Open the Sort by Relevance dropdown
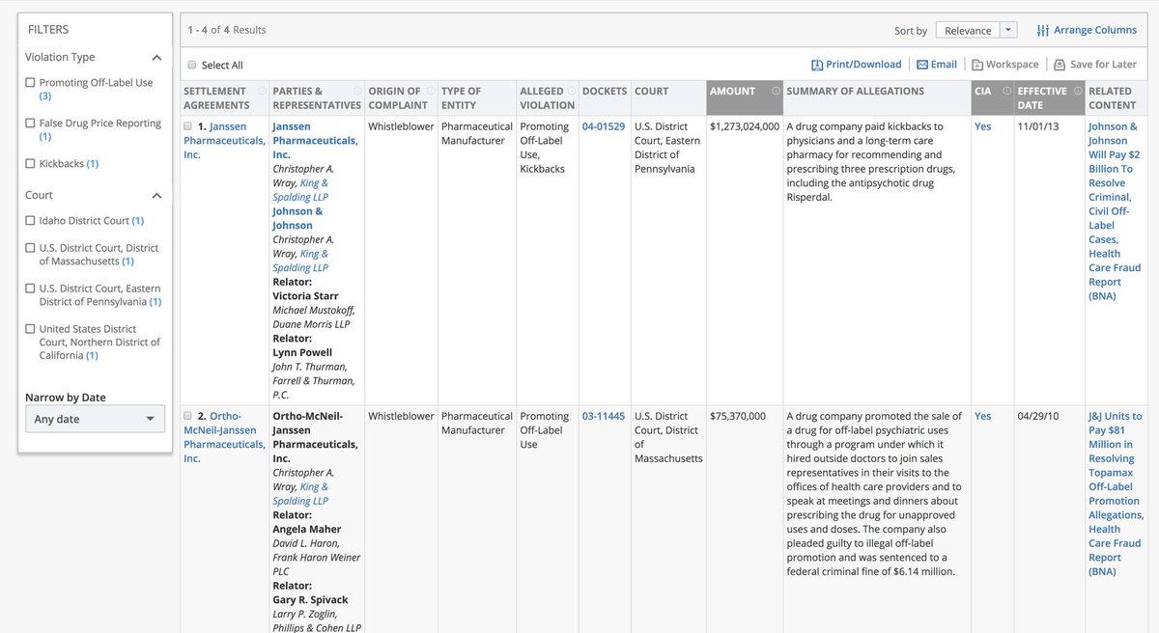 click(976, 30)
